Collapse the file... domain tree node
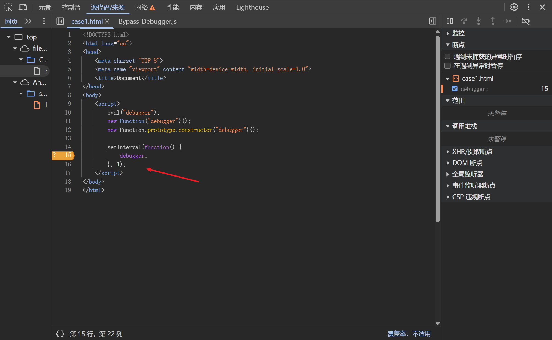 15,48
